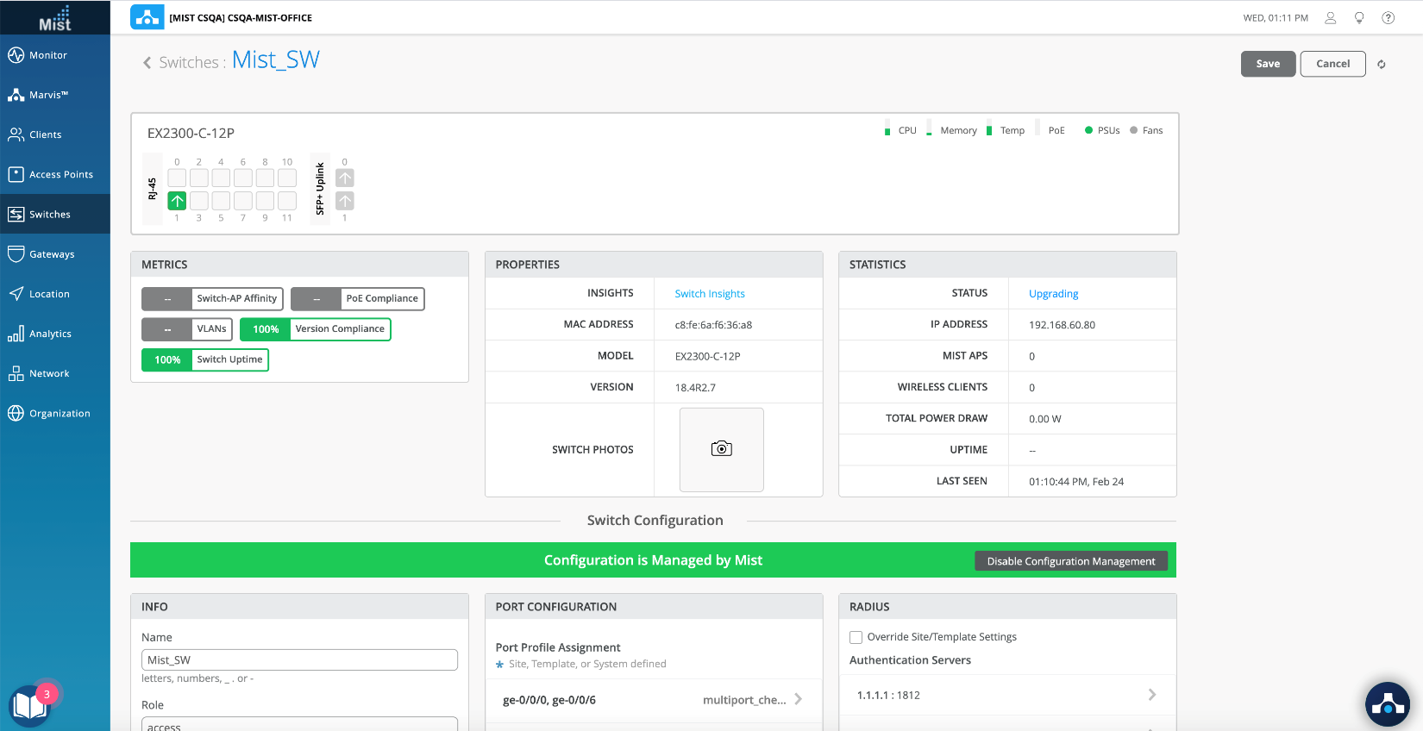Open the switch photos camera icon
This screenshot has height=731, width=1423.
pos(721,449)
